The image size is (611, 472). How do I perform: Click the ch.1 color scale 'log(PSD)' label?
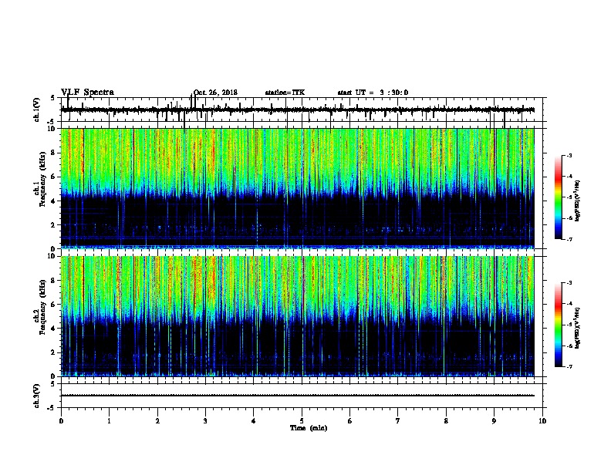[x=577, y=201]
